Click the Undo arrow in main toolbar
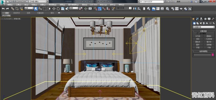 [3, 9]
